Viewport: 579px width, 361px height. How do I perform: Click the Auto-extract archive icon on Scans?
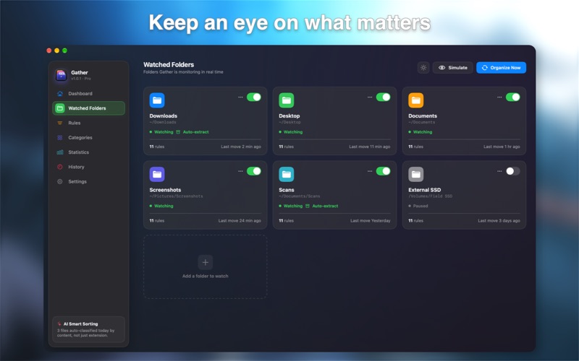click(x=307, y=206)
